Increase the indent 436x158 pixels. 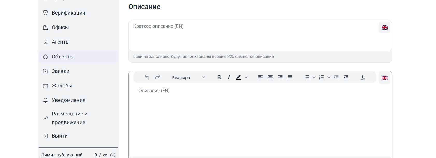[346, 77]
